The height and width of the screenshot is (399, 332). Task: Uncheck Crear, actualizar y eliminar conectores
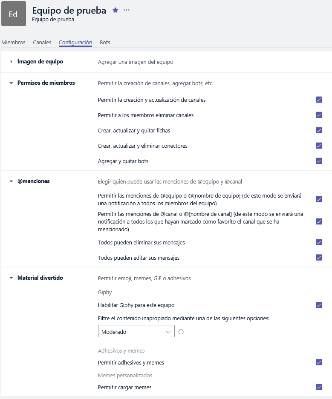click(319, 146)
